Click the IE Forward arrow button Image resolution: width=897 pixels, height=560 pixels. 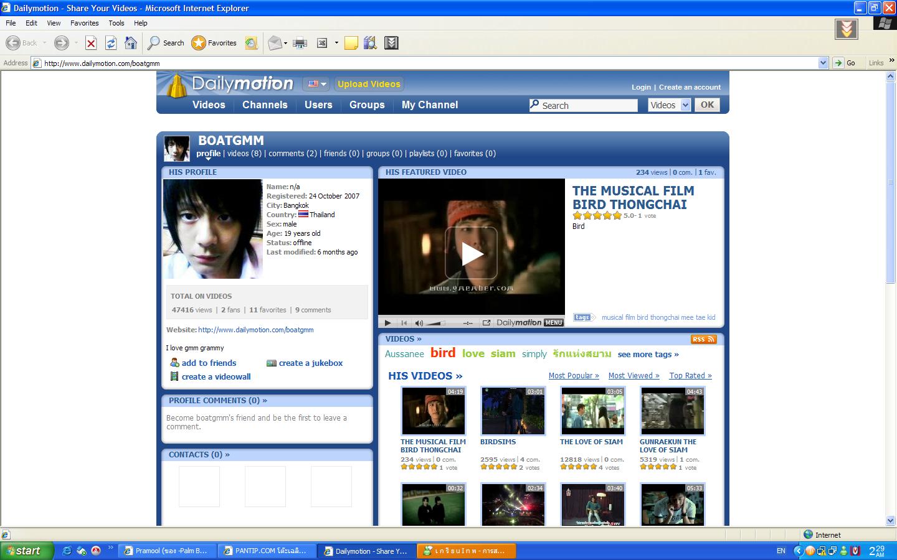click(x=61, y=43)
